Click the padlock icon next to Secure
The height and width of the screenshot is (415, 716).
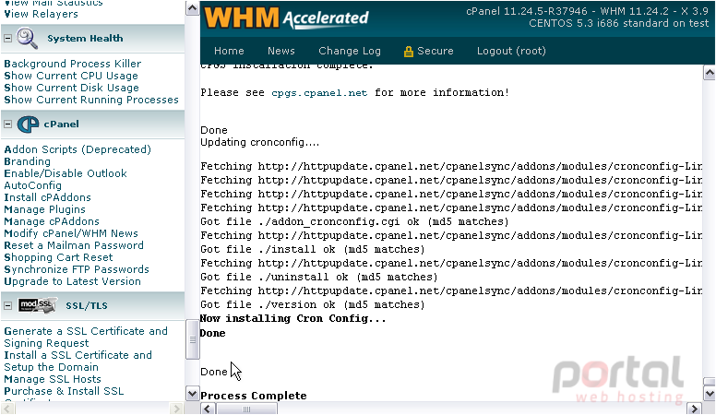tap(408, 52)
